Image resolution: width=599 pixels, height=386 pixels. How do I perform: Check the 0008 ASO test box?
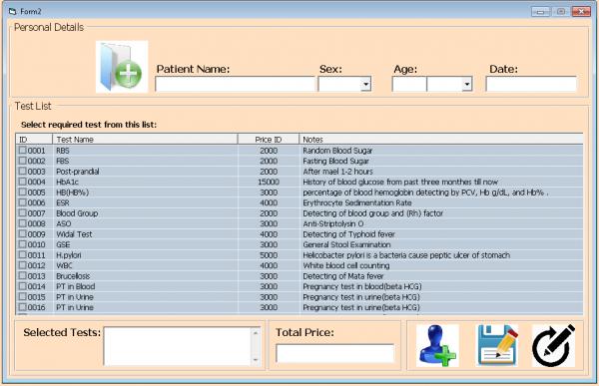pyautogui.click(x=23, y=223)
